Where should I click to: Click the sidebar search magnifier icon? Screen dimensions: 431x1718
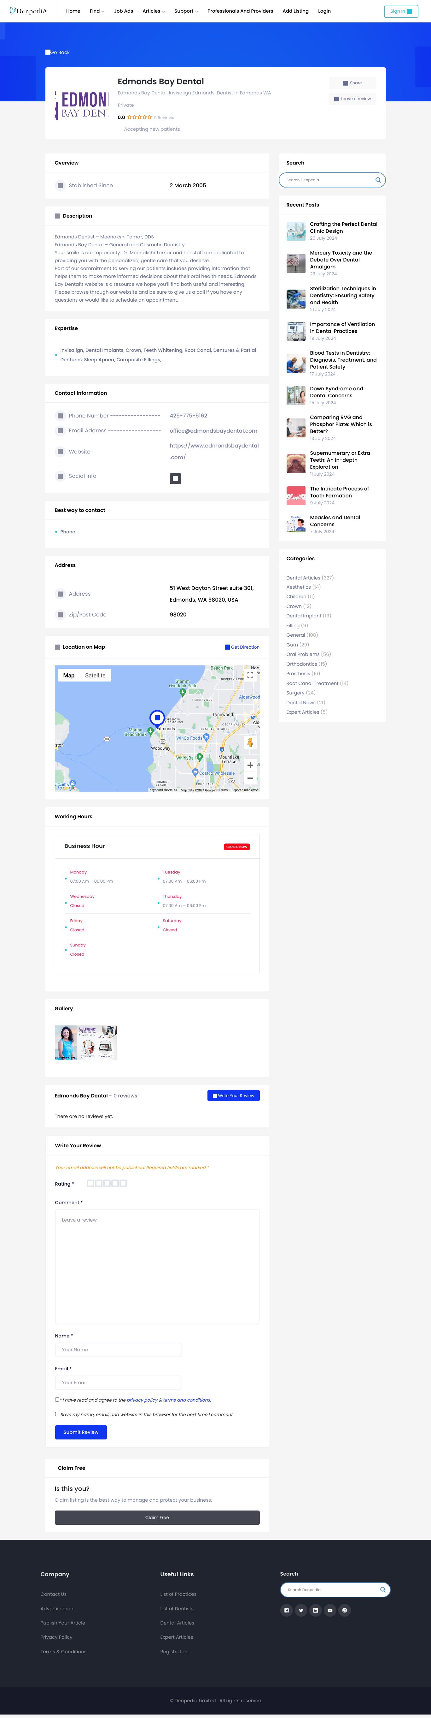pos(378,180)
